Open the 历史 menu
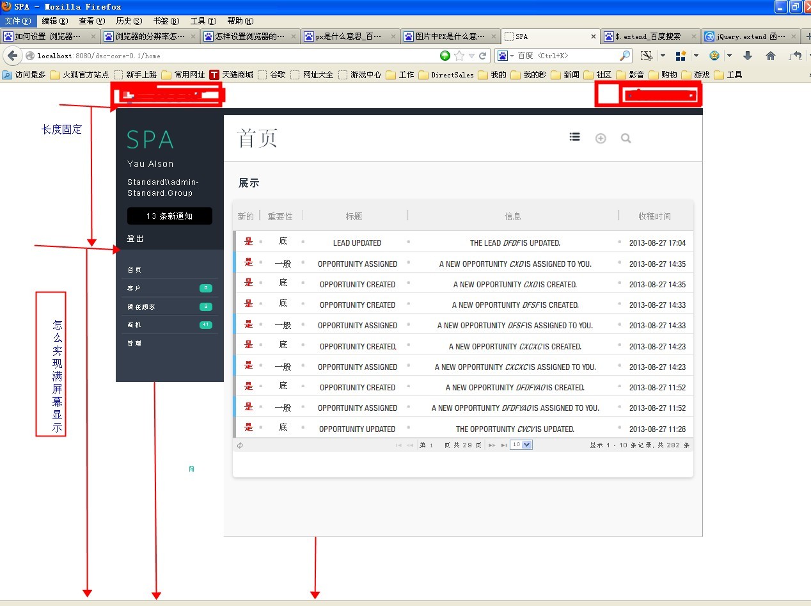This screenshot has width=811, height=606. [129, 21]
